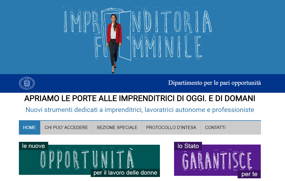
Task: Click 'per il lavoro delle donne' caption
Action: click(x=125, y=173)
